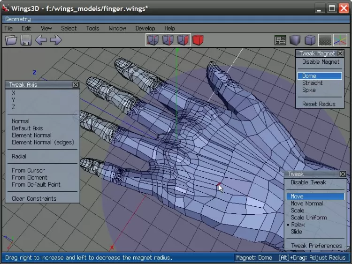Viewport: 352px width, 264px height.
Task: Switch to vertex selection mode cube
Action: (153, 40)
